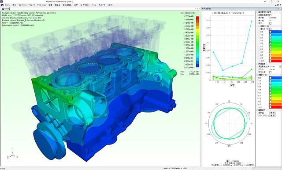Viewport: 282px width, 170px height.
Task: Open the ファイル (File) menu
Action: click(x=7, y=5)
